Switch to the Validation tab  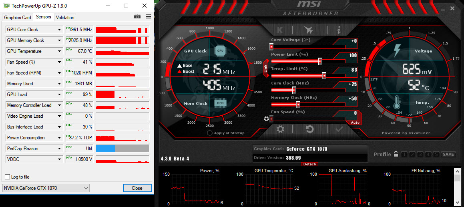[65, 18]
